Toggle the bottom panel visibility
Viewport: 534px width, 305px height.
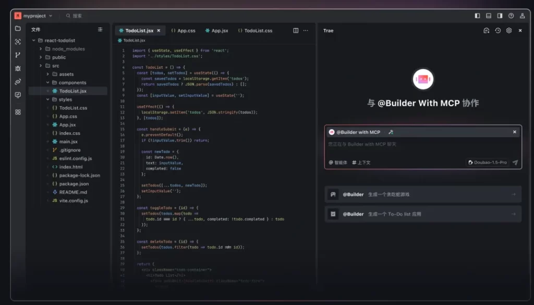[489, 16]
